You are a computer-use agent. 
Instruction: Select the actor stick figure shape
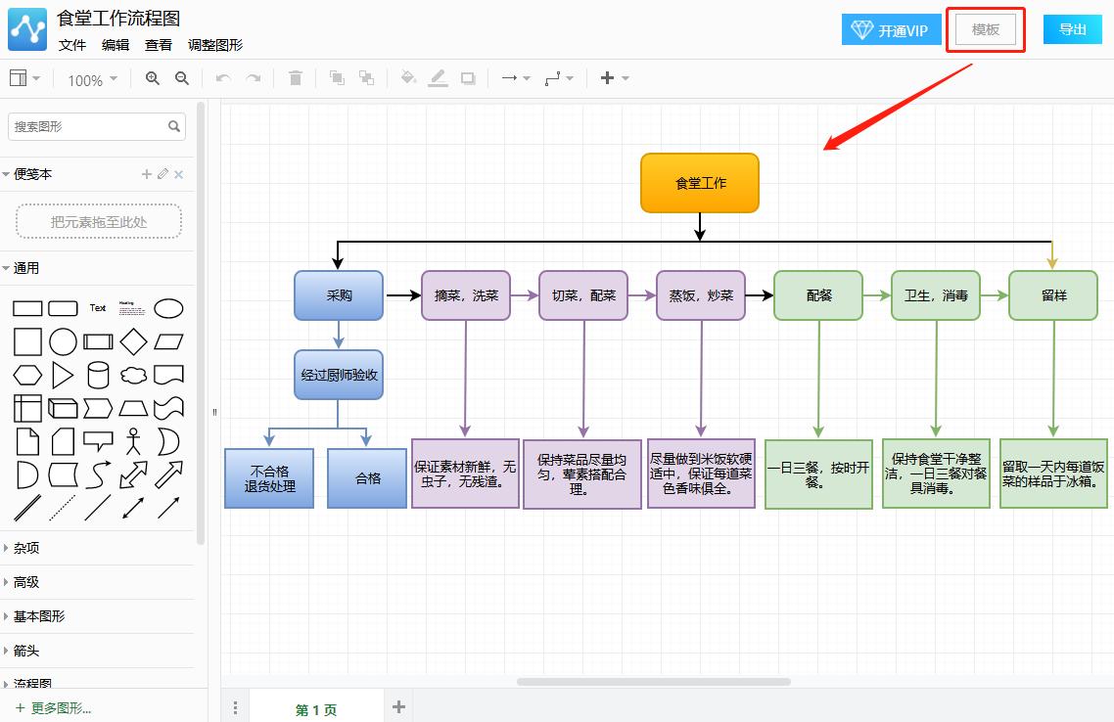(133, 441)
